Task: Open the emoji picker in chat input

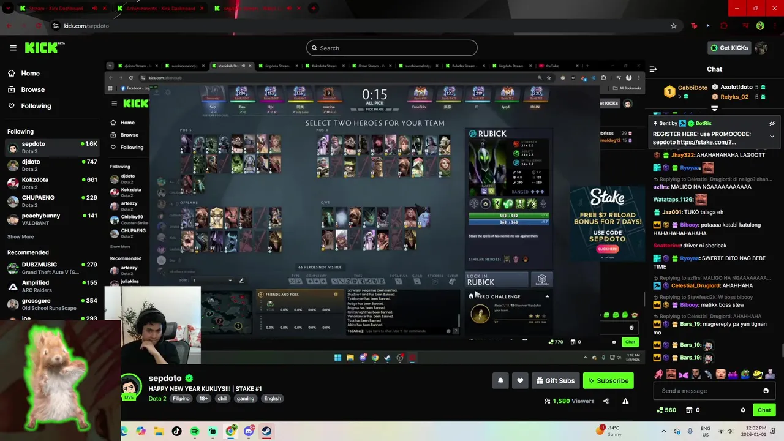Action: (766, 391)
